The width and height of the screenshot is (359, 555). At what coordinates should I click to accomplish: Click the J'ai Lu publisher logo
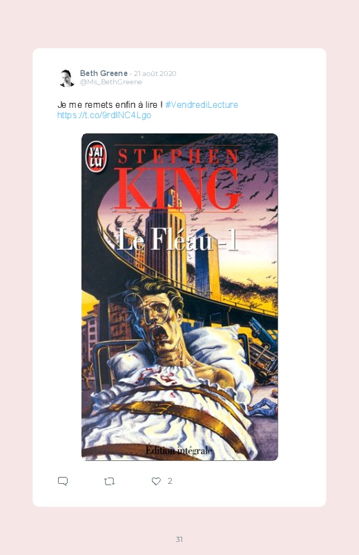point(96,157)
